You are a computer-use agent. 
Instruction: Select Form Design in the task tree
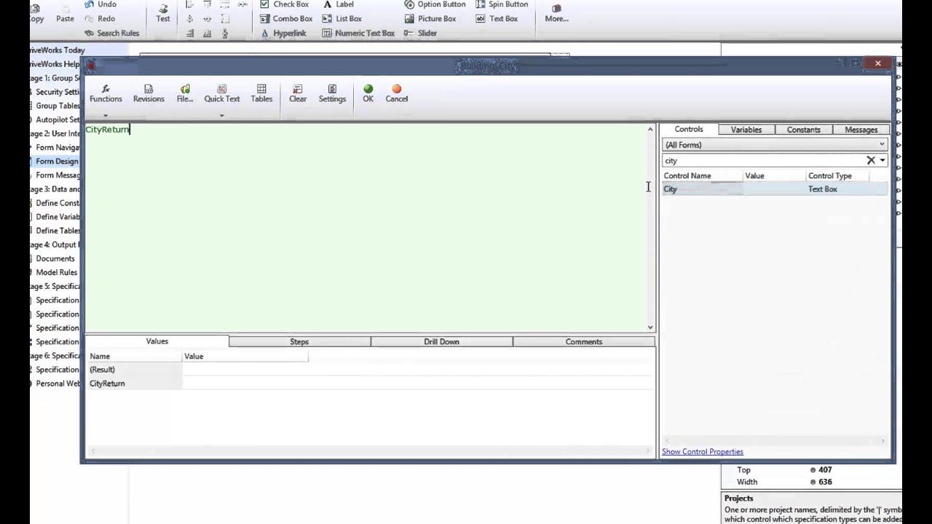[x=57, y=162]
